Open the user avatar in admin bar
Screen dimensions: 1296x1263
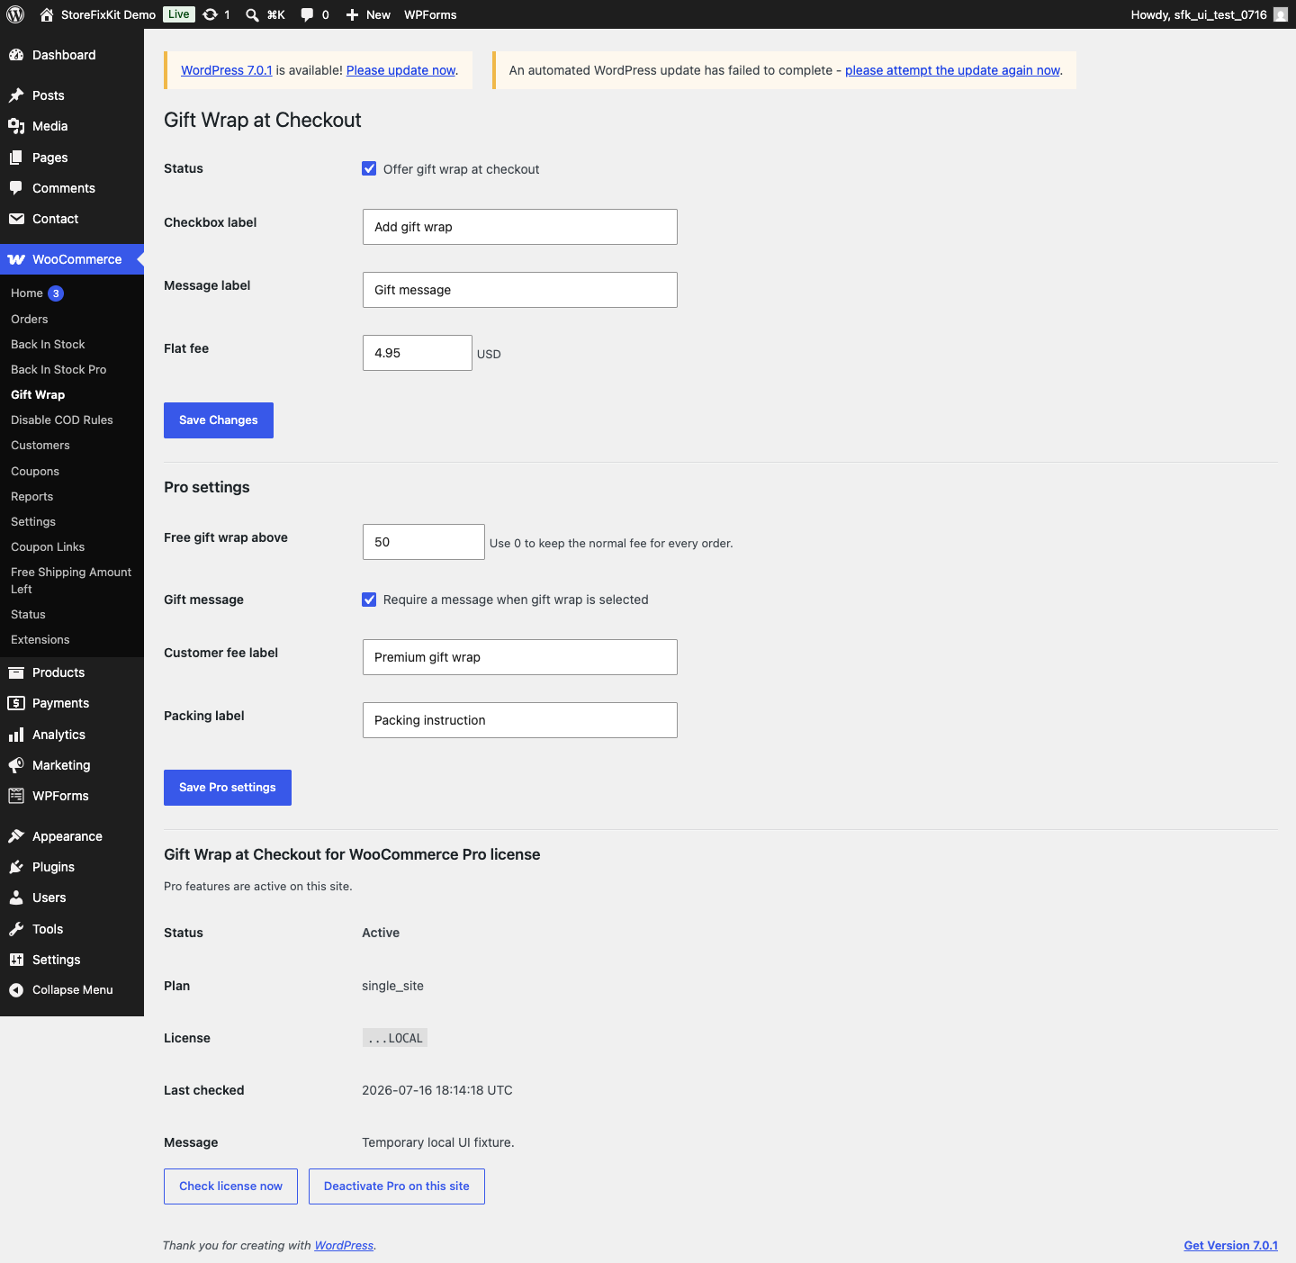click(1281, 14)
